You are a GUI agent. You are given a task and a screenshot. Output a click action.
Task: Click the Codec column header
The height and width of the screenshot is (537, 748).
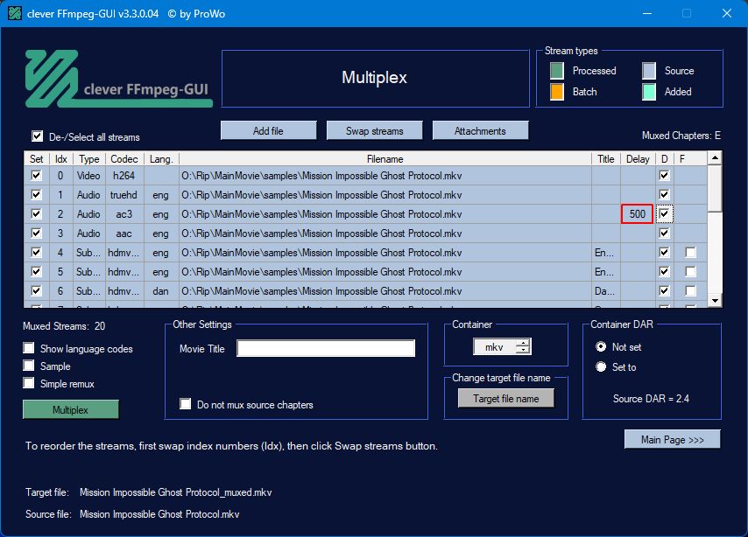click(x=124, y=158)
